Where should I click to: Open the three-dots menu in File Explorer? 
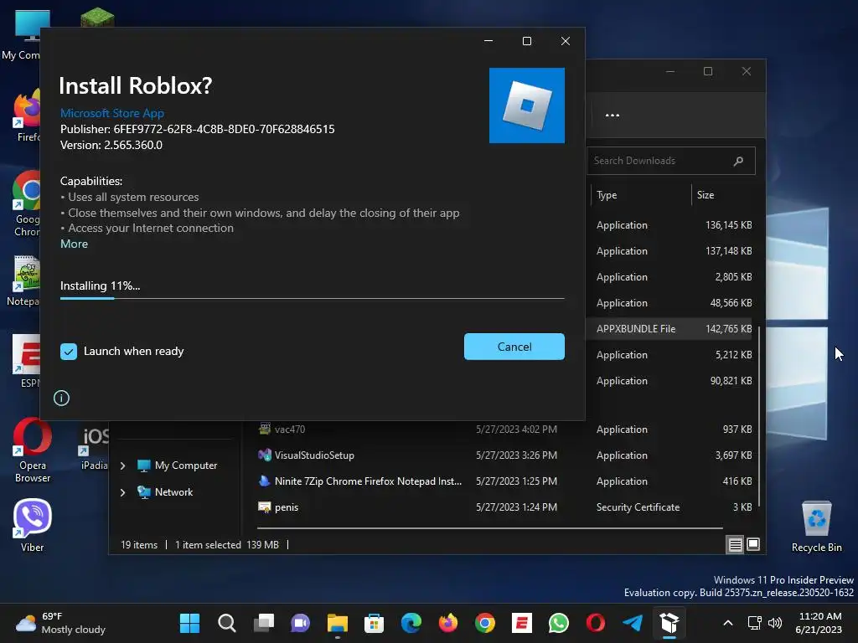(x=612, y=116)
